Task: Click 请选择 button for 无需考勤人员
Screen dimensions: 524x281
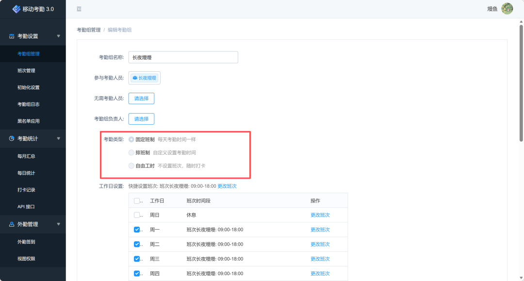Action: [x=141, y=99]
